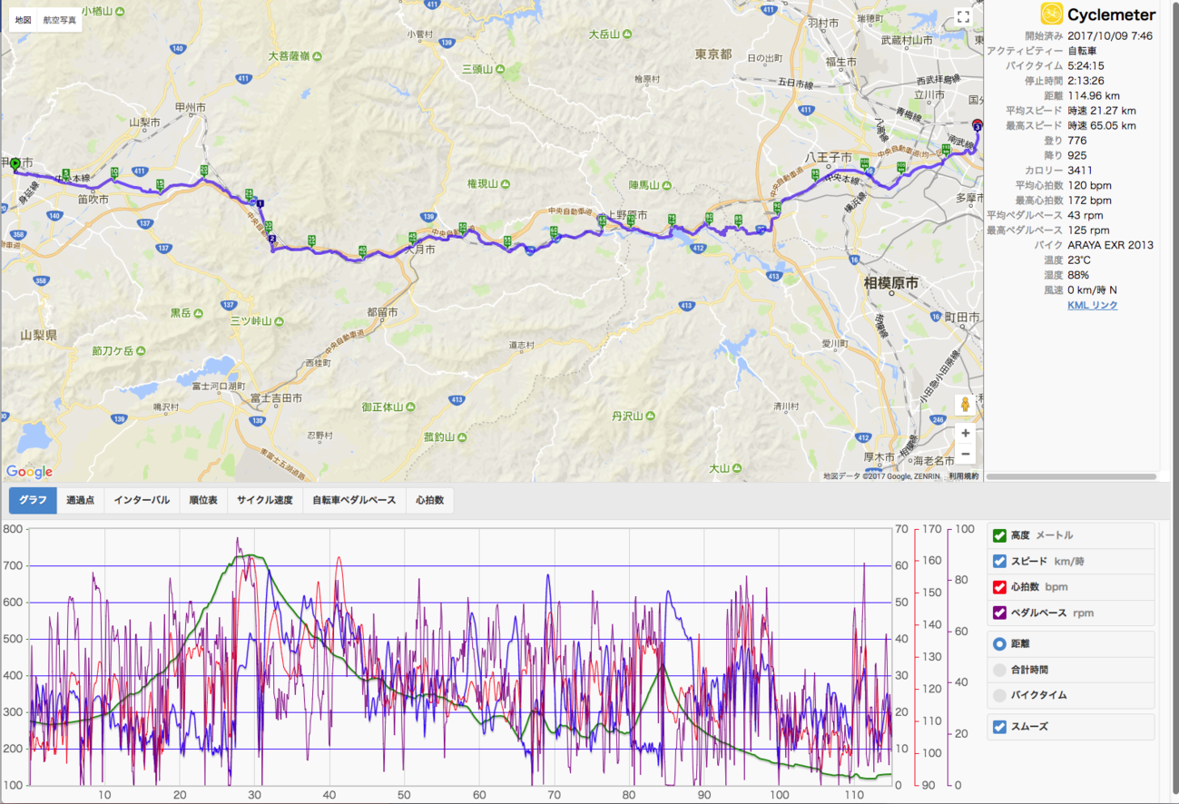This screenshot has width=1179, height=804.
Task: Switch map to 航空写真 satellite view
Action: click(60, 19)
